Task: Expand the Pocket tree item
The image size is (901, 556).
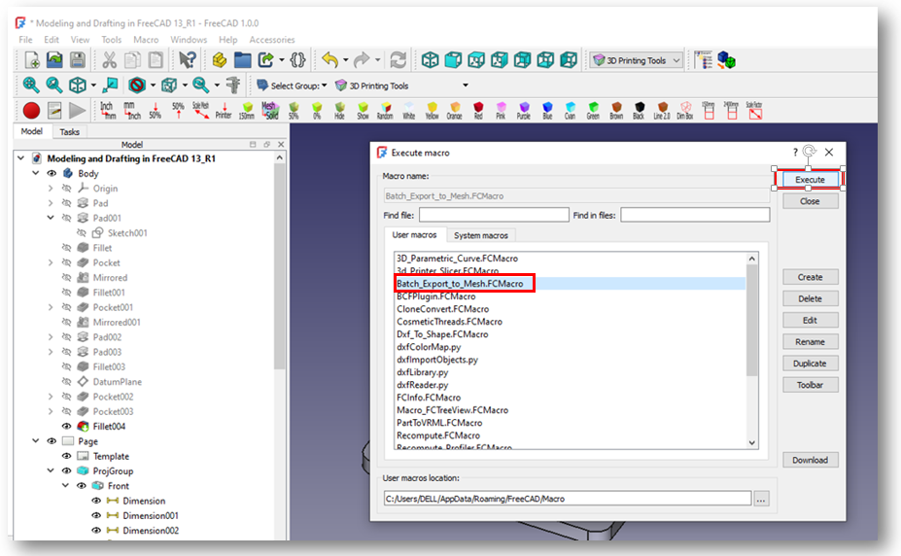Action: click(51, 262)
